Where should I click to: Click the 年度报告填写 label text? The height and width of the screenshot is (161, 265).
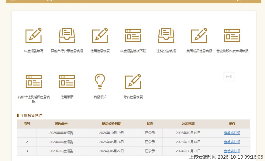(x=34, y=51)
